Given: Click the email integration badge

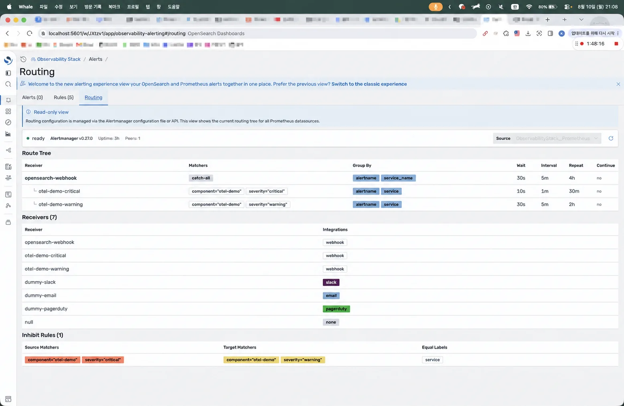Looking at the screenshot, I should point(331,296).
